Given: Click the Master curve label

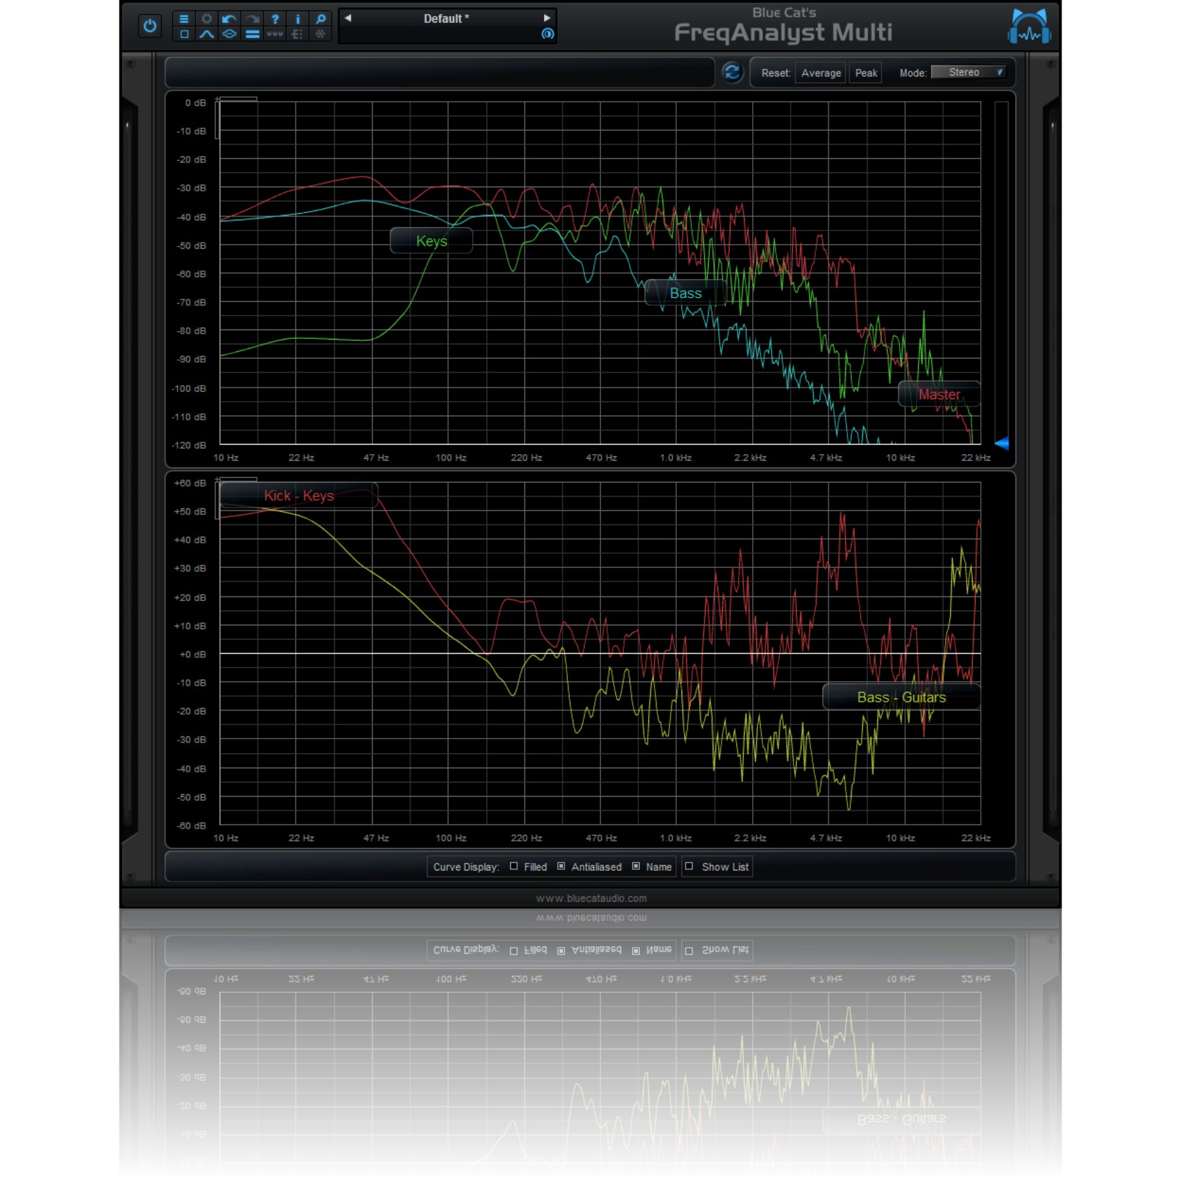Looking at the screenshot, I should (x=939, y=394).
